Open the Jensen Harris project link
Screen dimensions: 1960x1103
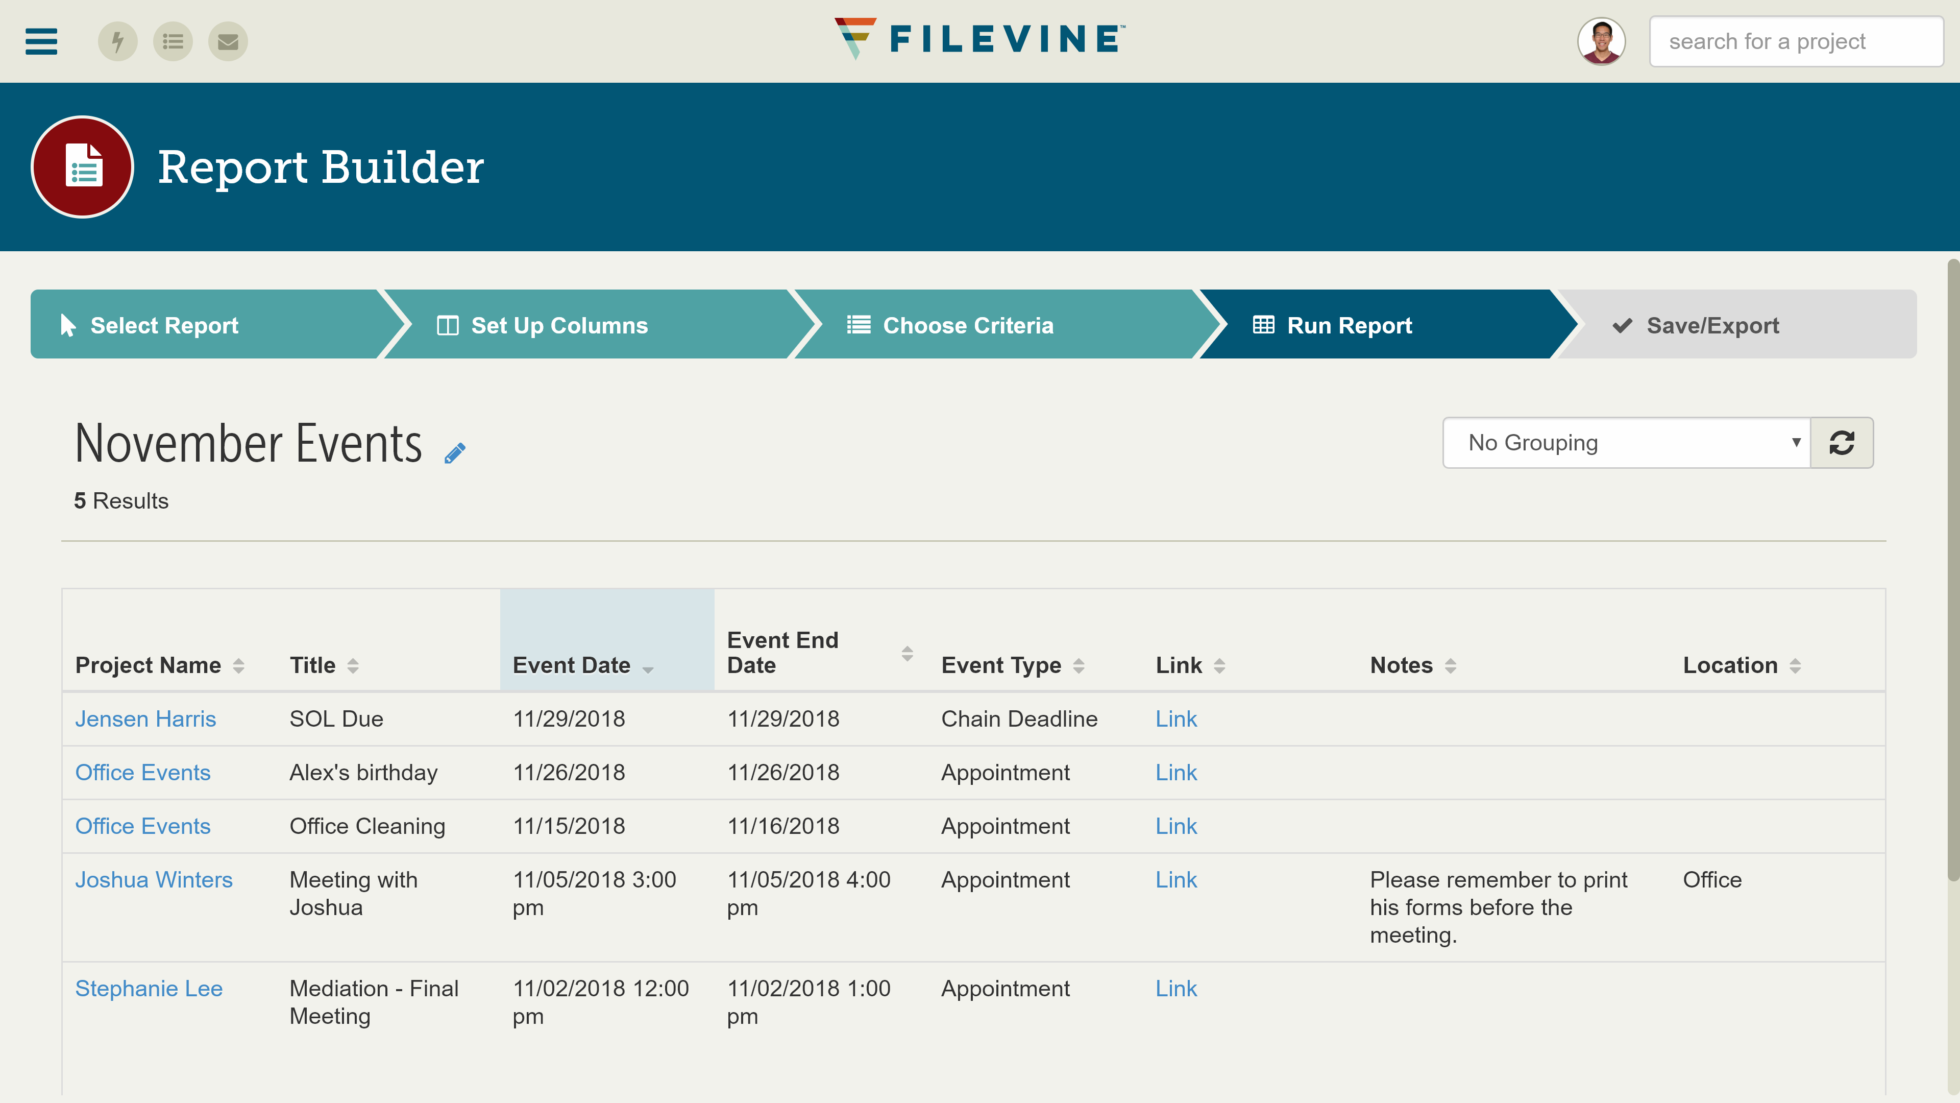point(145,718)
